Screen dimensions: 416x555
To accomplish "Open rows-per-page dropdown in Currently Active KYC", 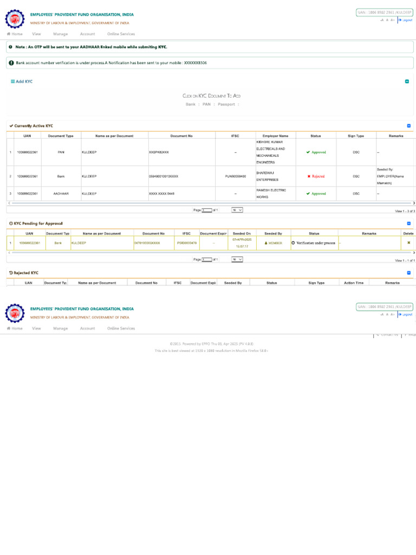I will pyautogui.click(x=237, y=210).
